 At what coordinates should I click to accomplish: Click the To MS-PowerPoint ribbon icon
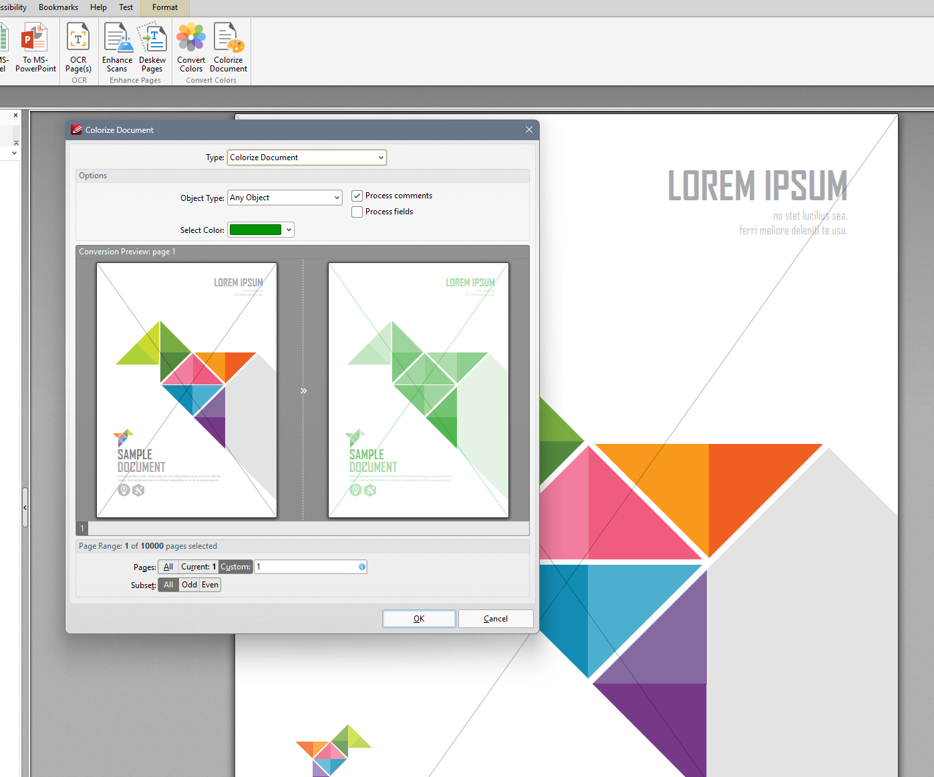[x=35, y=47]
